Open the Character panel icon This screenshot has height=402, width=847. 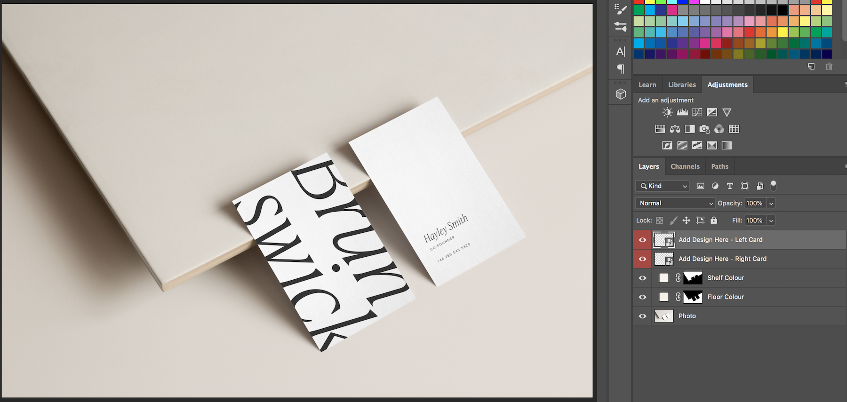[x=621, y=51]
